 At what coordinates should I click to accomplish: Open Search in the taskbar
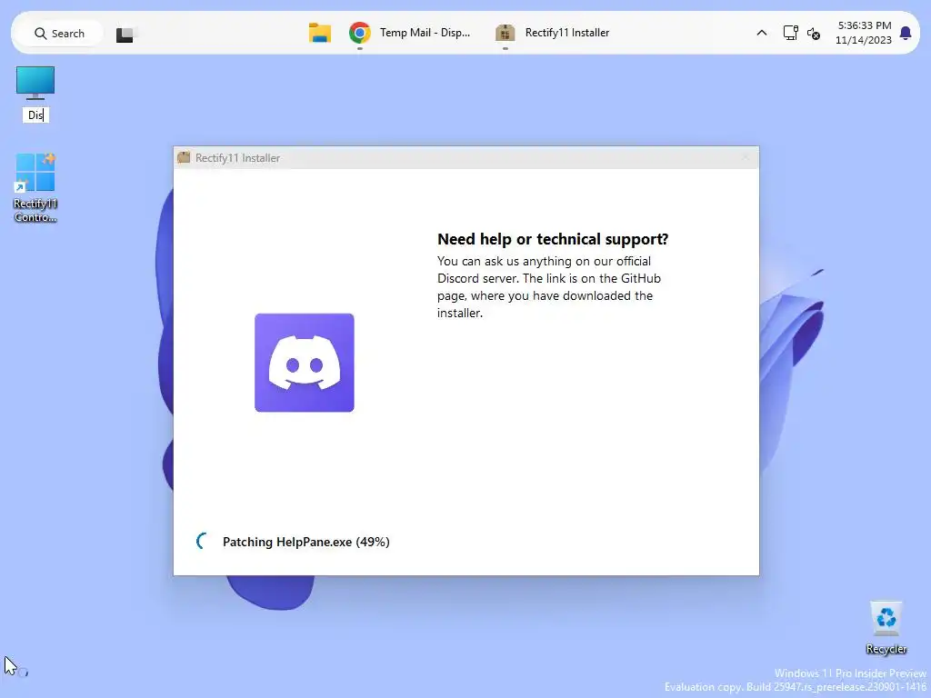[x=59, y=34]
